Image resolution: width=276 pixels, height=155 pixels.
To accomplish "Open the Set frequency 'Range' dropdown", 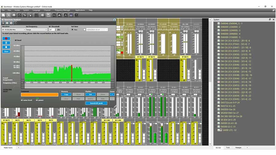I will 37,30.
